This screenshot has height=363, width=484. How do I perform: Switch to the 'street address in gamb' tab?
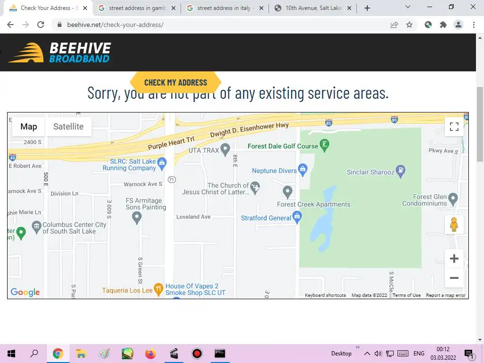[138, 8]
